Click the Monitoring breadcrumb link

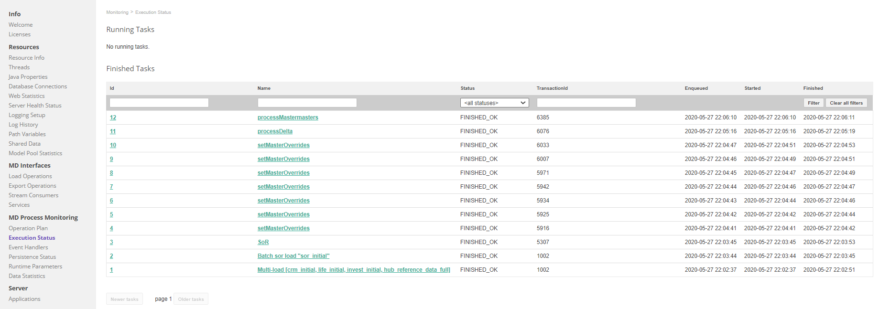[x=117, y=12]
